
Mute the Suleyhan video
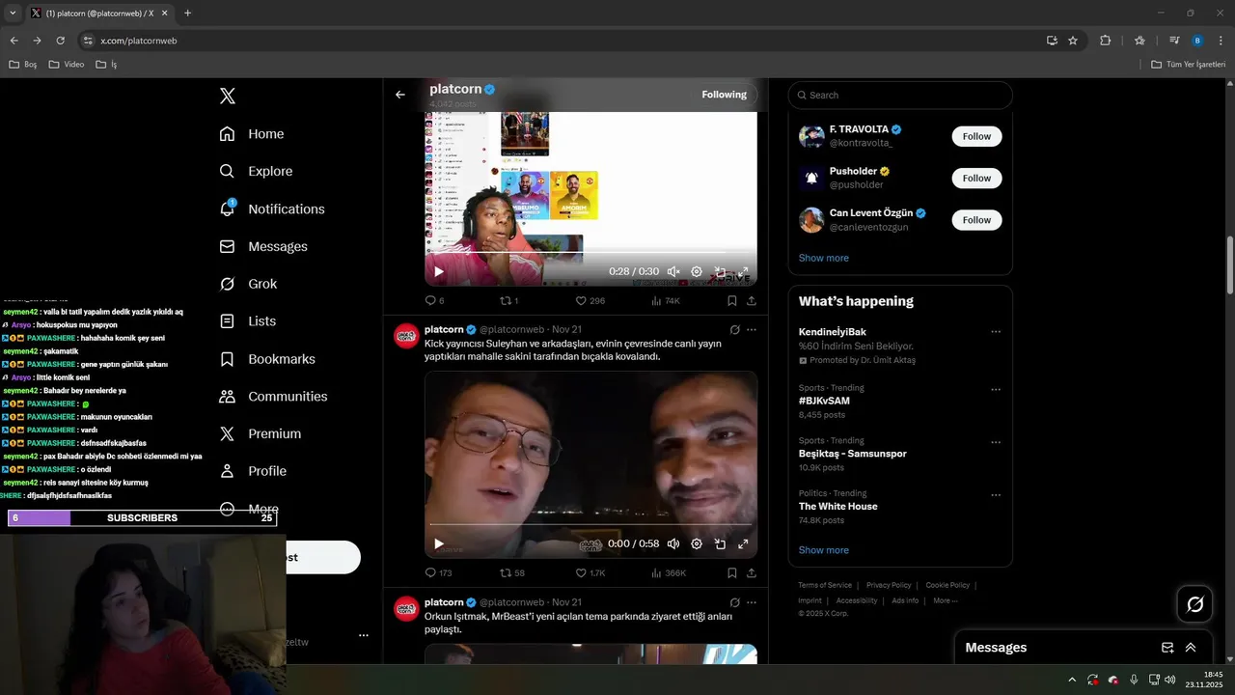click(673, 543)
